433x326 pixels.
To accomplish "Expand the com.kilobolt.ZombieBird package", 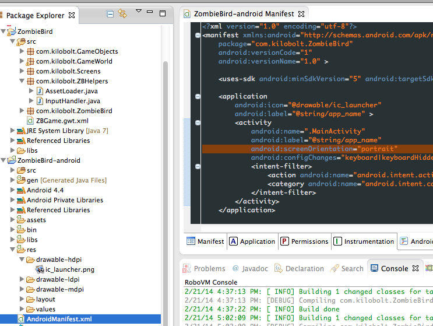I will [22, 110].
